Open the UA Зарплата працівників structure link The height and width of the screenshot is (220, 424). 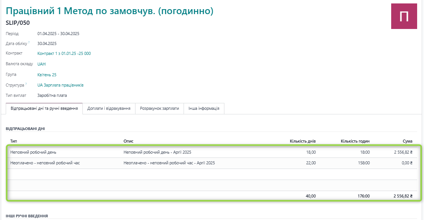tap(60, 85)
